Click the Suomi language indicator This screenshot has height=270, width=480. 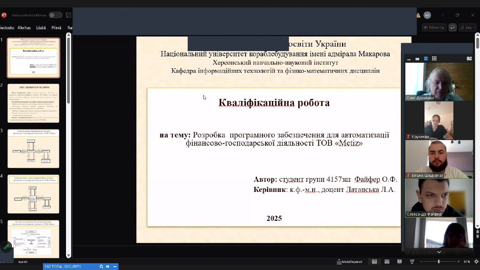point(22,262)
